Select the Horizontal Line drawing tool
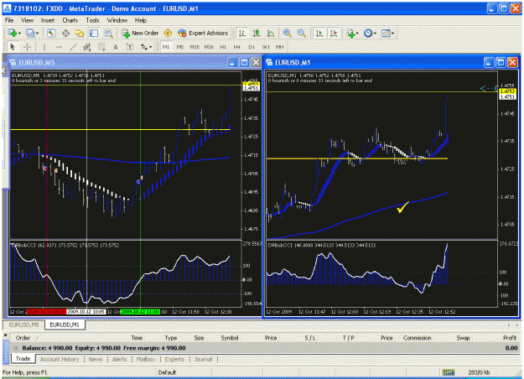 59,47
